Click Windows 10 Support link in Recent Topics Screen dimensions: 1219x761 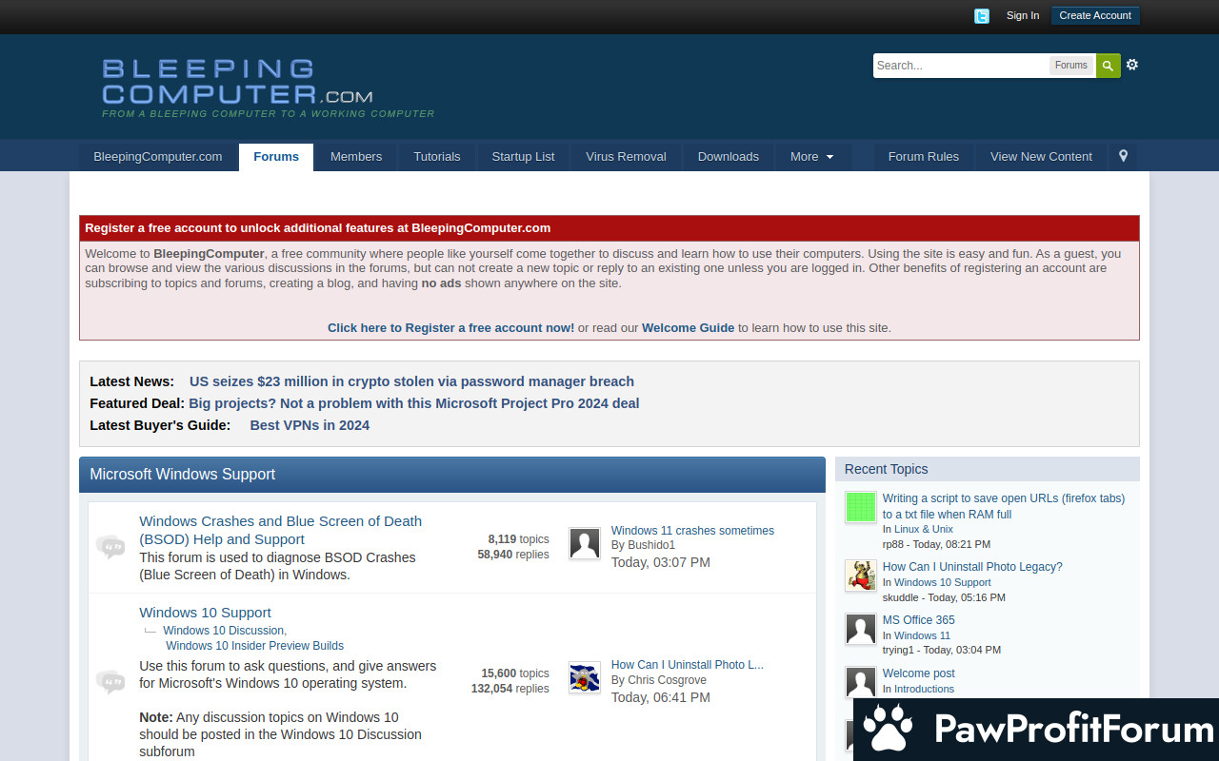tap(942, 582)
